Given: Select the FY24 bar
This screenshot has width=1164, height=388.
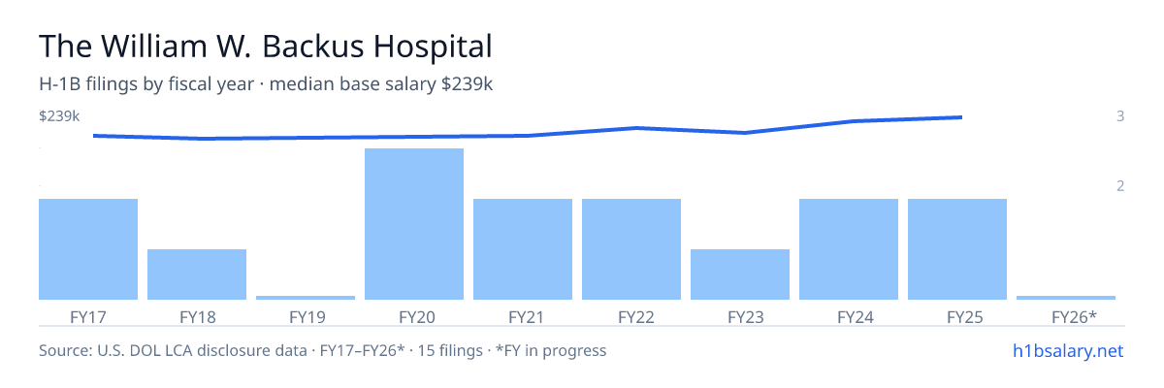Looking at the screenshot, I should [849, 249].
